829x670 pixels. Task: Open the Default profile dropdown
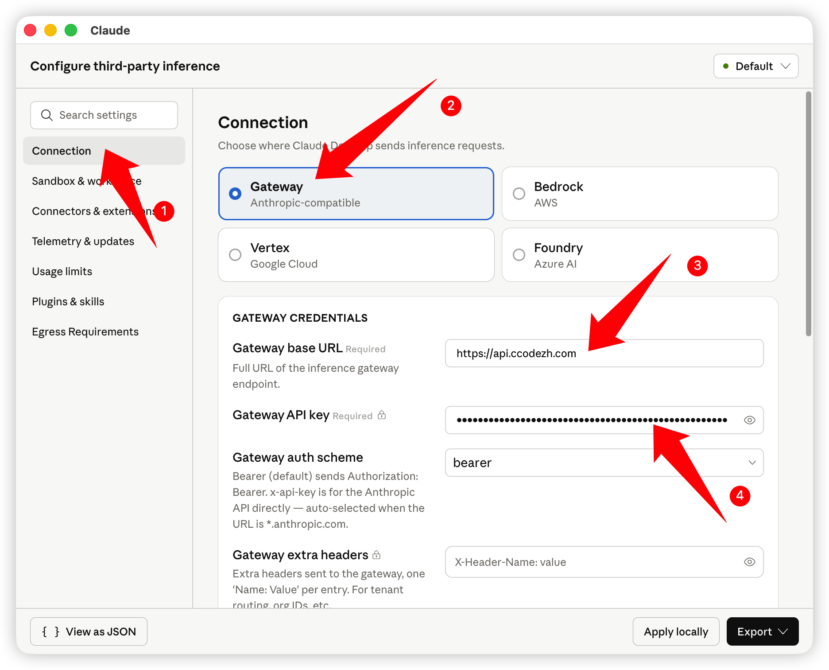(756, 66)
